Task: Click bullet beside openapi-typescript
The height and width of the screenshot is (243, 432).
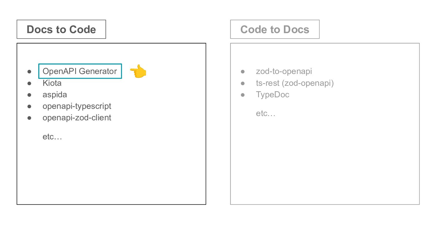Action: [x=29, y=107]
